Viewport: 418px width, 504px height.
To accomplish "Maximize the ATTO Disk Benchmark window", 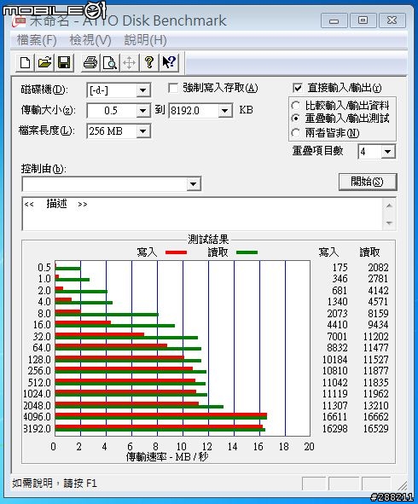I will point(363,20).
